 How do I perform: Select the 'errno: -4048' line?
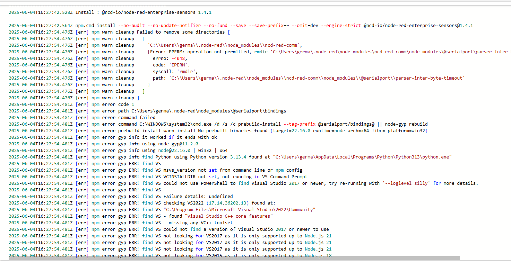coord(170,58)
